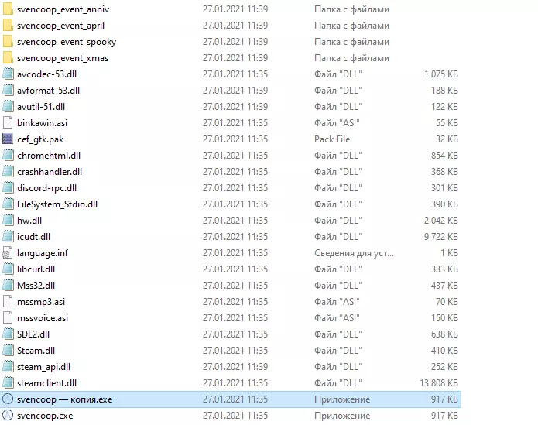The height and width of the screenshot is (425, 538).
Task: Click the mssvoice.asi blank file icon
Action: pyautogui.click(x=8, y=317)
